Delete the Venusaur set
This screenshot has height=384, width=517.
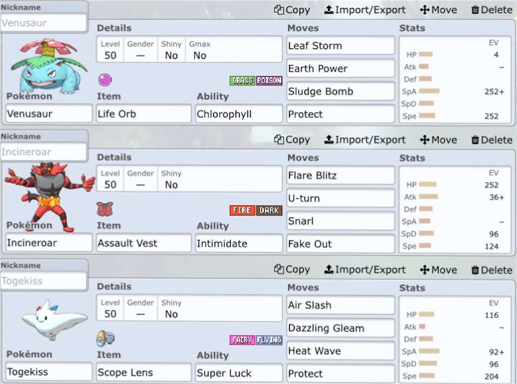(492, 10)
